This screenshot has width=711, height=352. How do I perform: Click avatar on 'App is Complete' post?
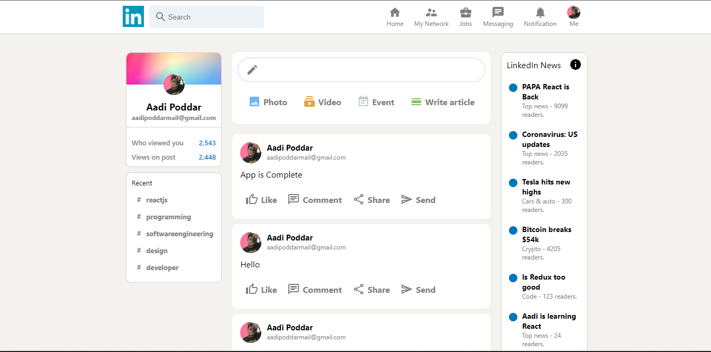251,153
